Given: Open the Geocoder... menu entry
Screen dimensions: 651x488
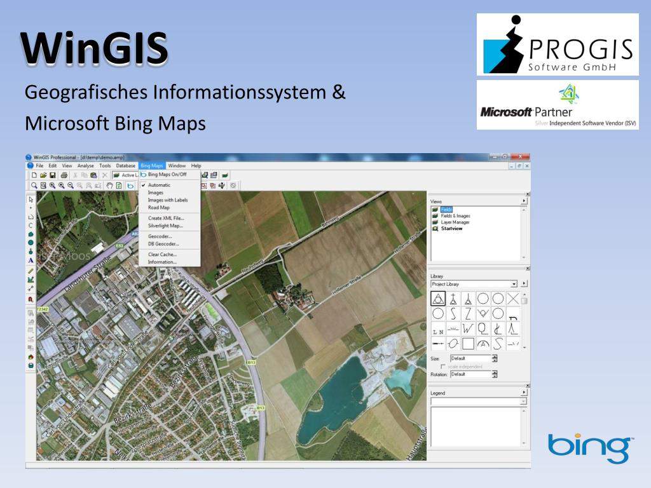Looking at the screenshot, I should pyautogui.click(x=160, y=236).
